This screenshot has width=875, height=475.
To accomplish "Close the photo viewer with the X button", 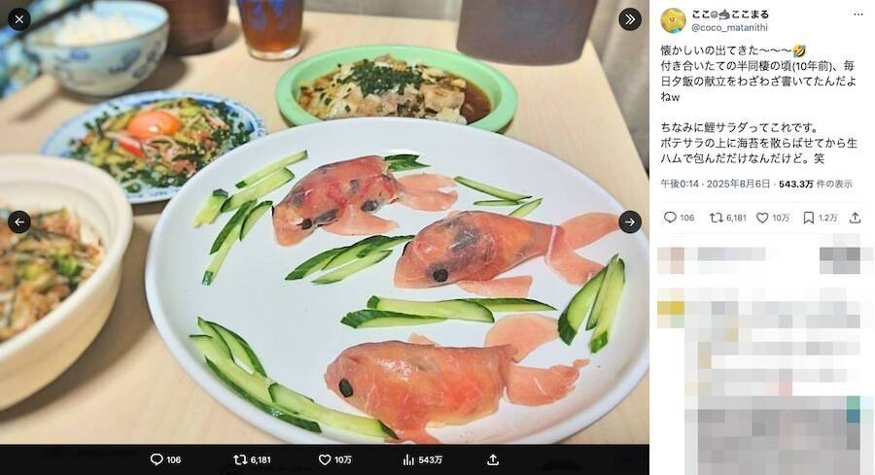I will tap(19, 19).
